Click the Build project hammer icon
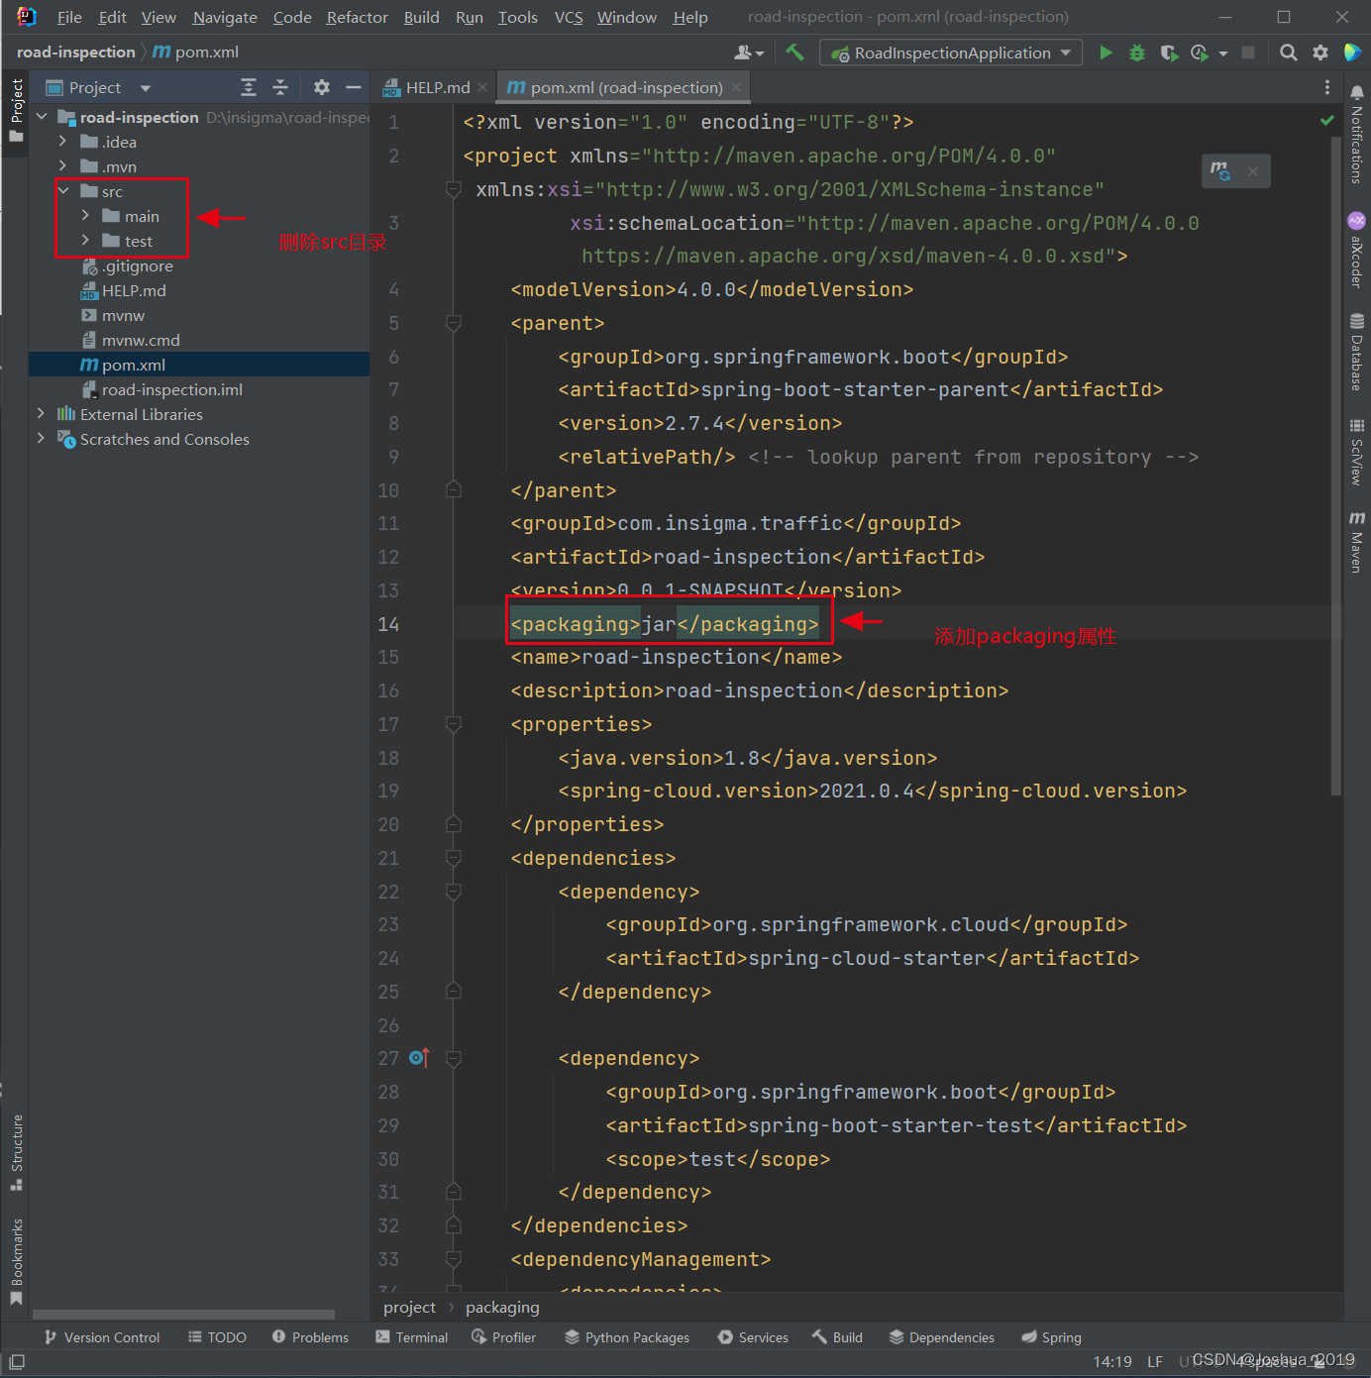 pos(794,52)
